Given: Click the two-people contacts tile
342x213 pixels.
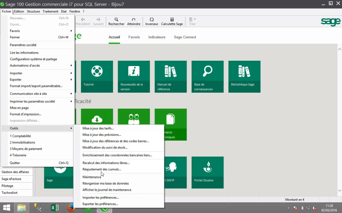Looking at the screenshot, I should (x=134, y=116).
